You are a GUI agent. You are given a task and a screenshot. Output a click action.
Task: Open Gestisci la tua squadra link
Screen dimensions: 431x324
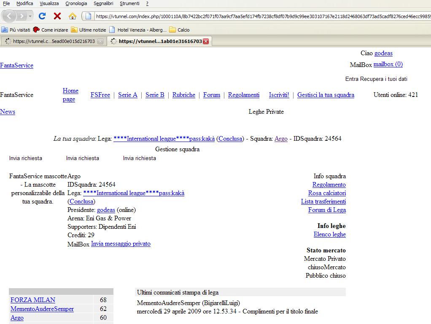(x=326, y=95)
